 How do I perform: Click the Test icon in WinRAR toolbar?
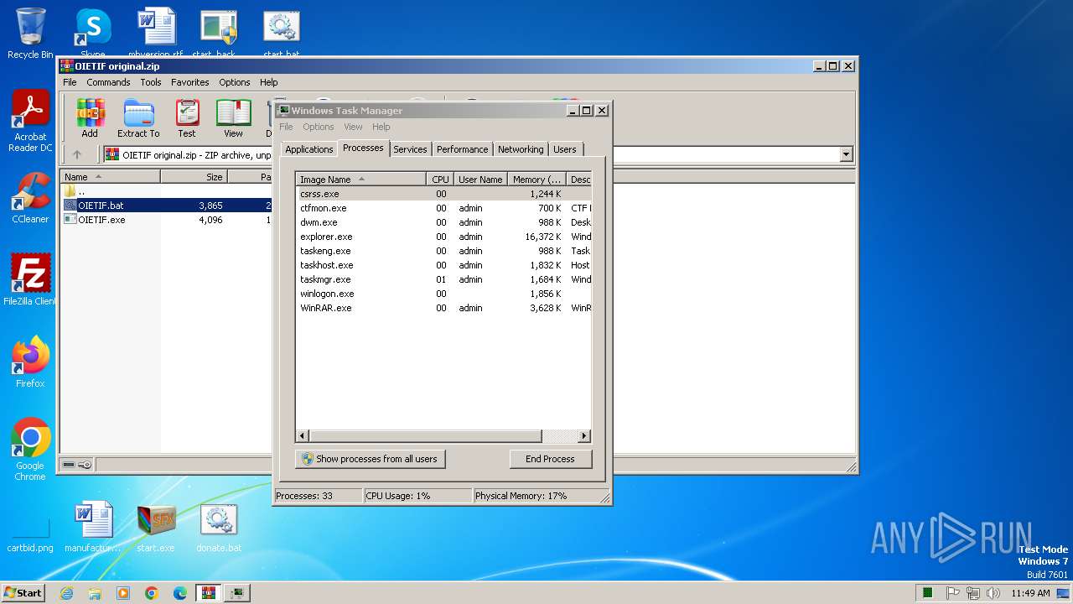(187, 117)
